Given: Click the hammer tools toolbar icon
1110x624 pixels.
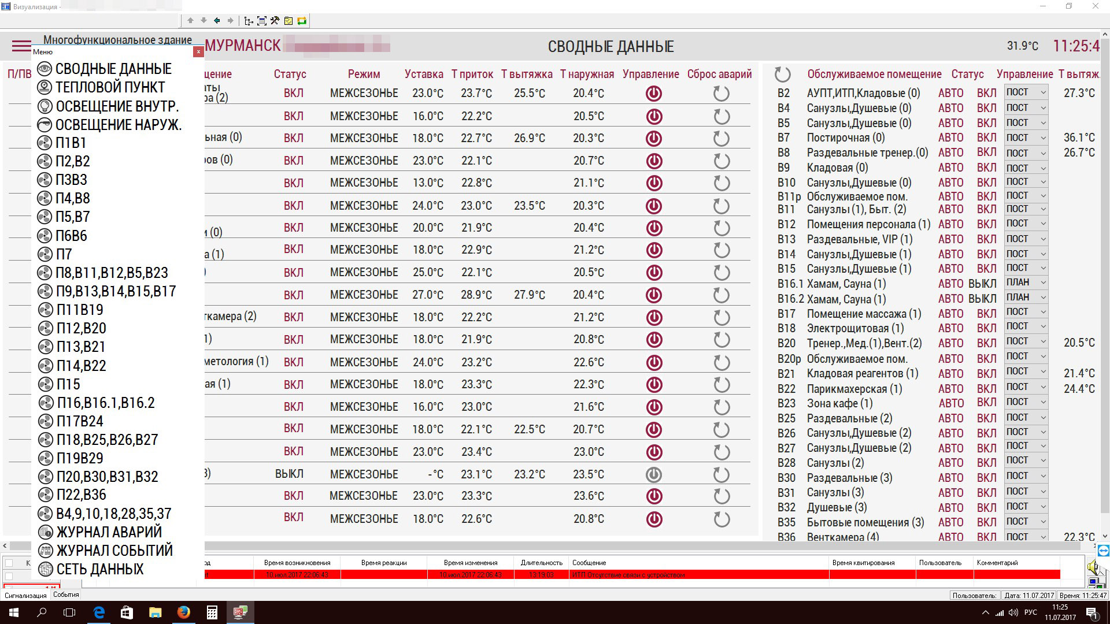Looking at the screenshot, I should point(275,21).
